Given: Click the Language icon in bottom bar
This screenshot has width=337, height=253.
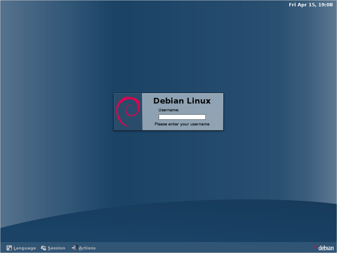Looking at the screenshot, I should (9, 248).
